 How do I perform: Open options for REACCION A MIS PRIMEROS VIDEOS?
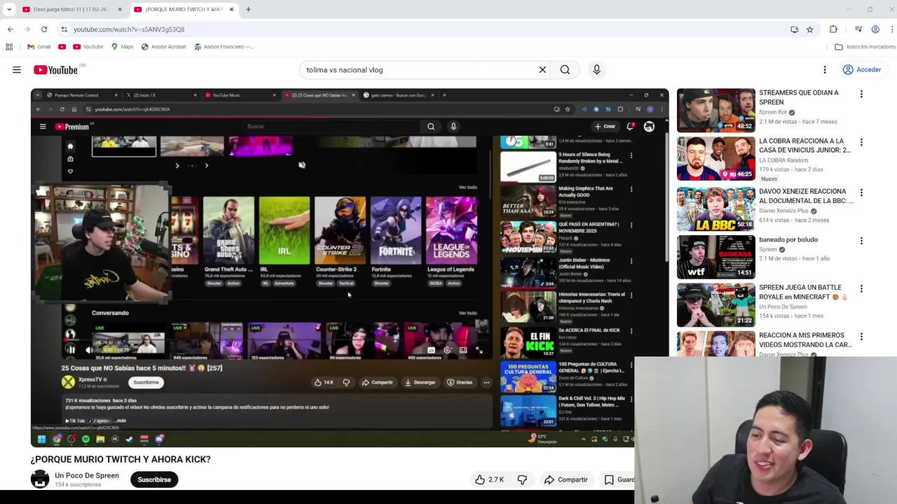pyautogui.click(x=861, y=336)
